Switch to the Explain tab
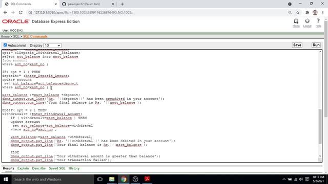This screenshot has height=184, width=328. [23, 168]
